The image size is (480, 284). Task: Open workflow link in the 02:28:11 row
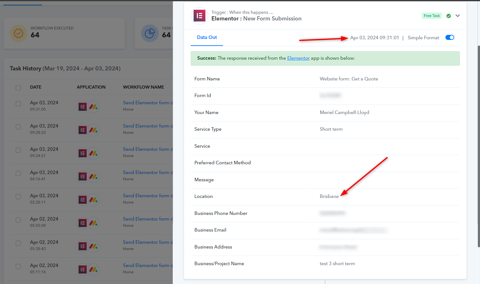148,196
